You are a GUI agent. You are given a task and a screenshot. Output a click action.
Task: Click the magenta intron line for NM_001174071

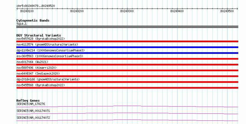[x=127, y=113]
